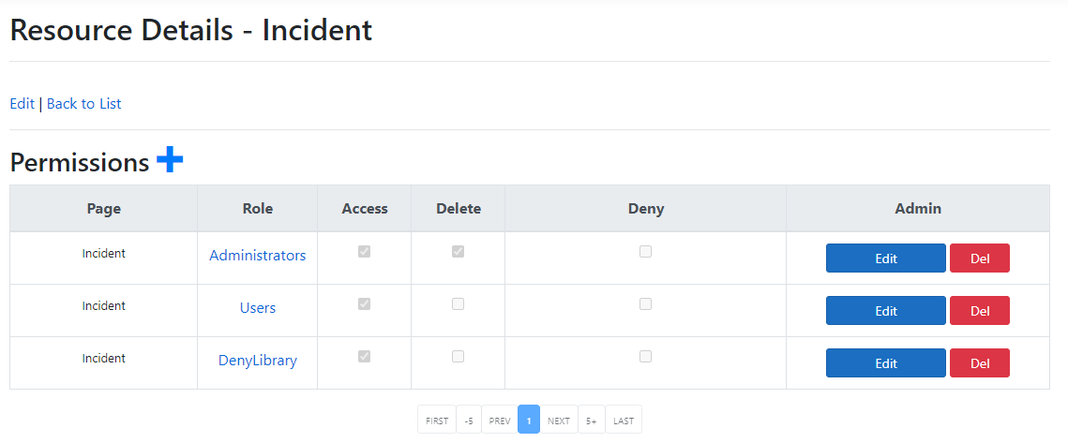Go to NEXT page
Image resolution: width=1068 pixels, height=443 pixels.
click(559, 421)
